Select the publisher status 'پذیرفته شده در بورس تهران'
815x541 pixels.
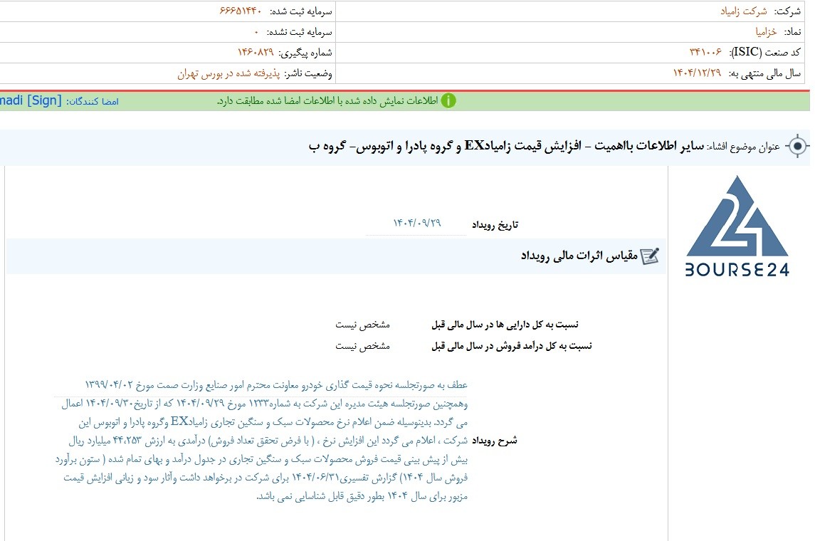[228, 73]
